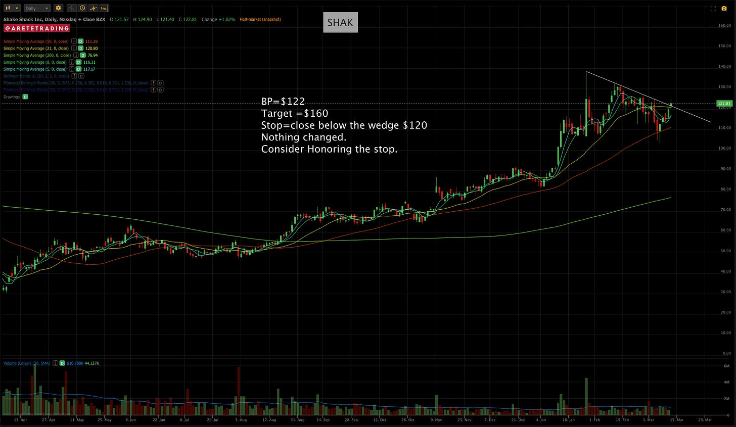Take chart snapshot with camera icon
The height and width of the screenshot is (427, 736).
click(724, 9)
